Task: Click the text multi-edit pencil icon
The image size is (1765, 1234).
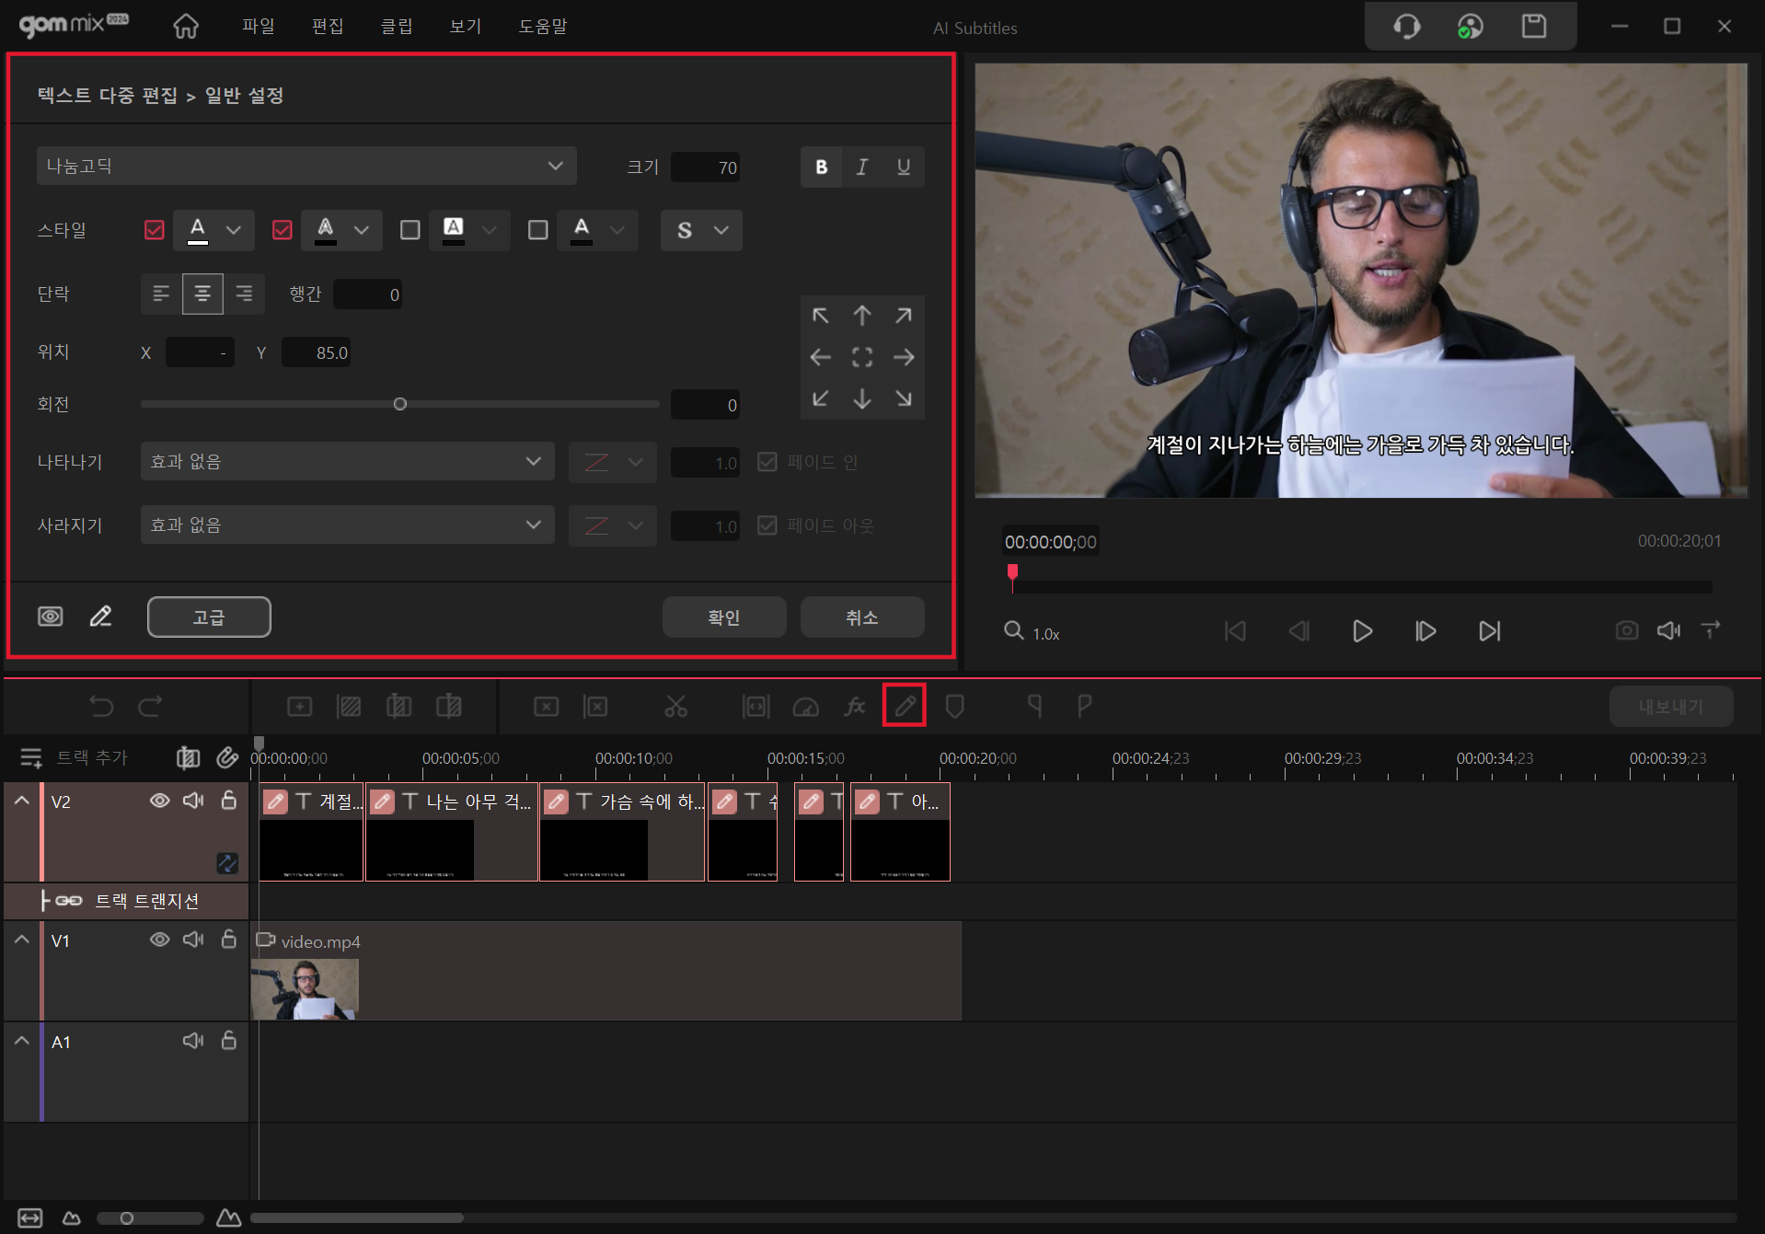Action: pos(904,706)
